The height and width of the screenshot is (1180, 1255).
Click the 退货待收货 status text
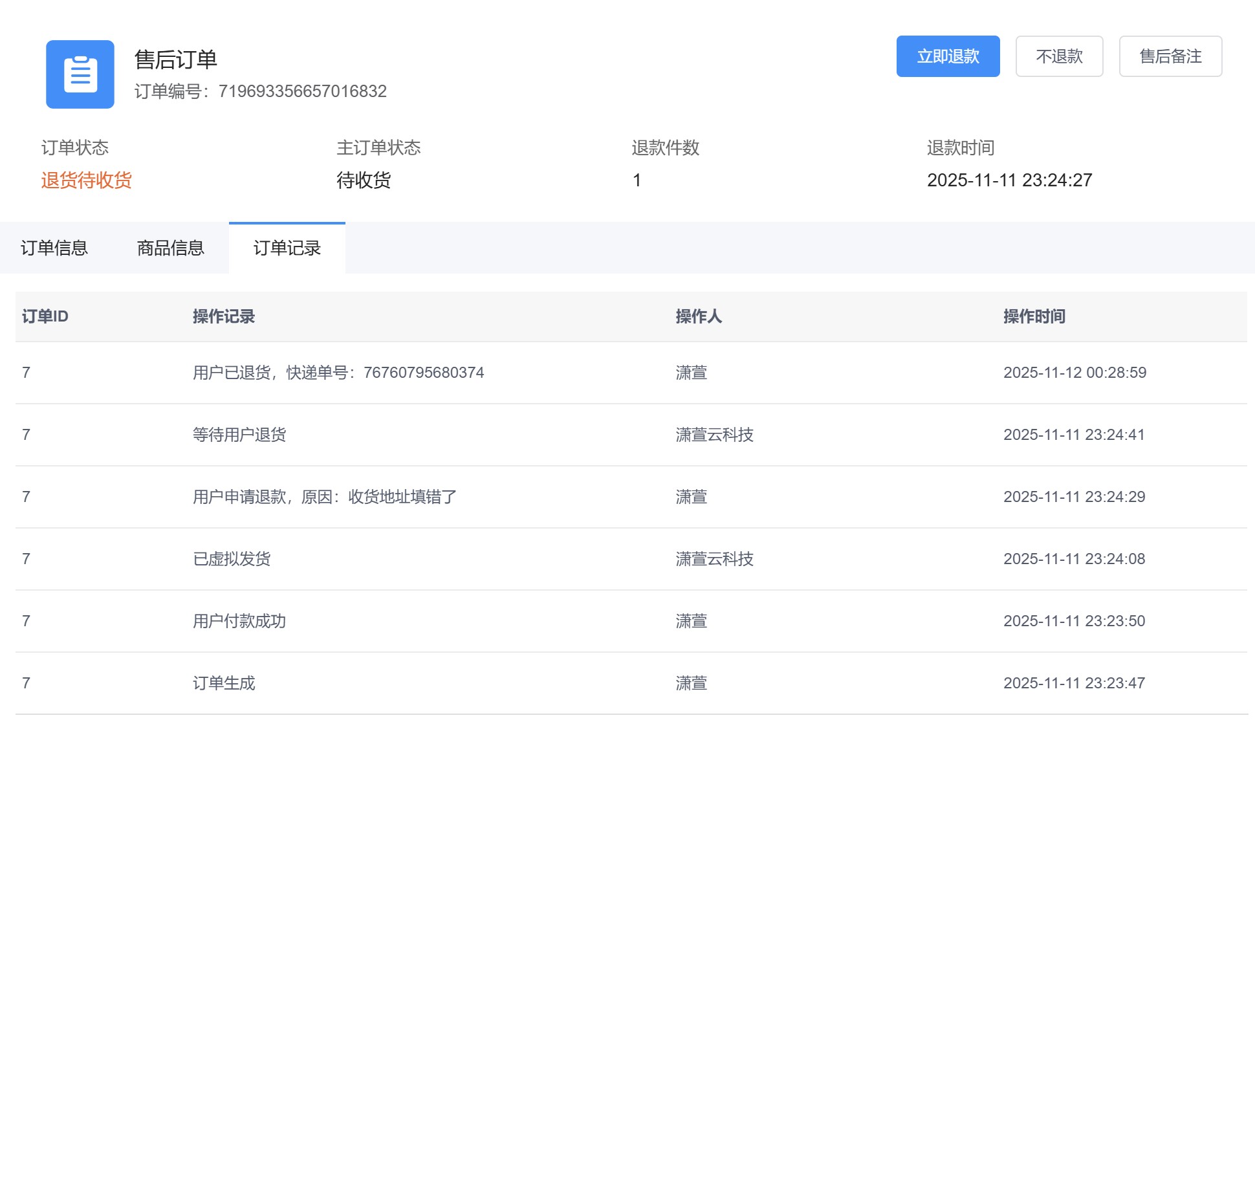coord(86,180)
